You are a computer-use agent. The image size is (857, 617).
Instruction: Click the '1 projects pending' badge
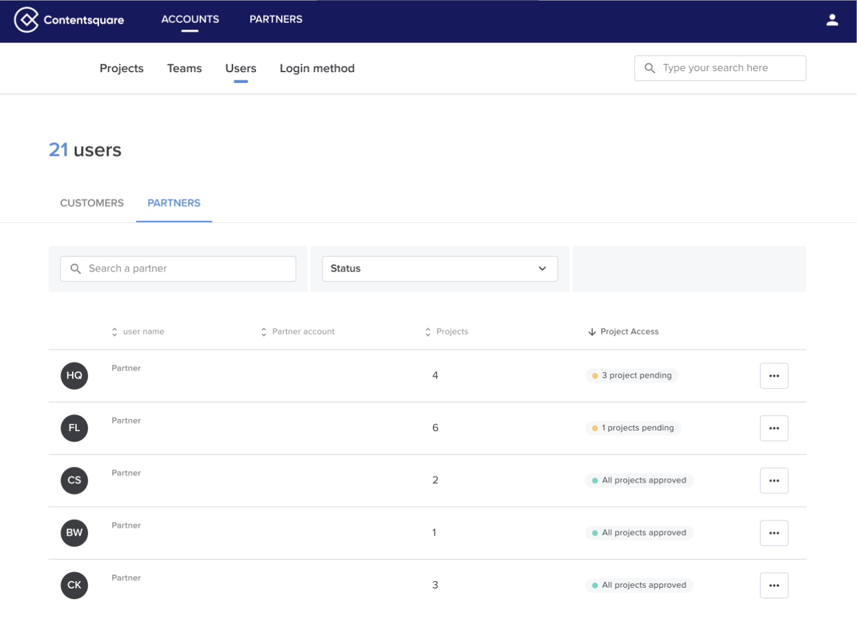point(633,428)
